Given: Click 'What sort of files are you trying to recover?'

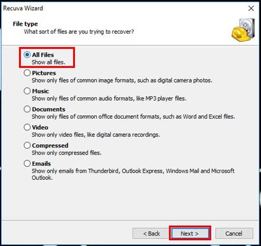Looking at the screenshot, I should [x=79, y=32].
